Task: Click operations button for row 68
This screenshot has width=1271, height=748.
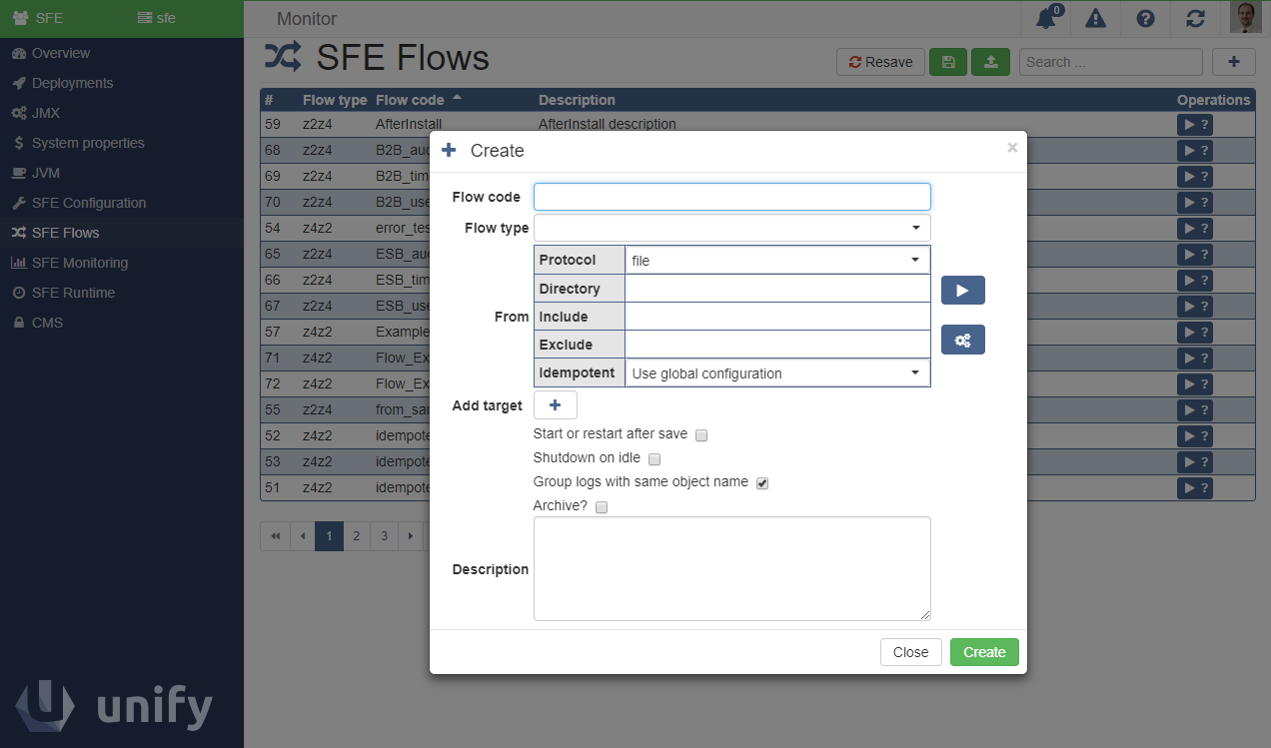Action: pos(1195,151)
